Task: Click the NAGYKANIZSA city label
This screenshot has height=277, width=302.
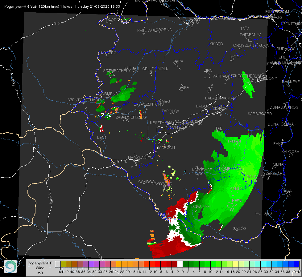Action: click(141, 158)
